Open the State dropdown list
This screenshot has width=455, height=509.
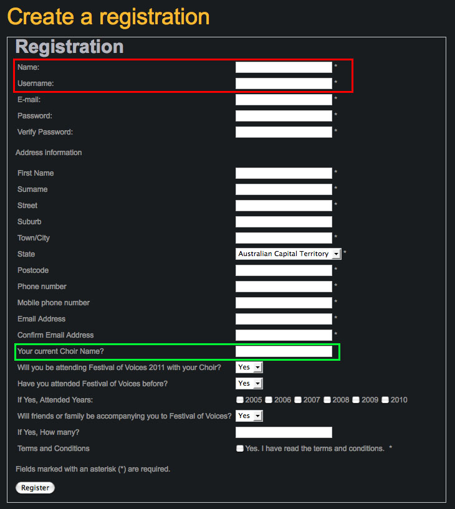click(x=289, y=254)
